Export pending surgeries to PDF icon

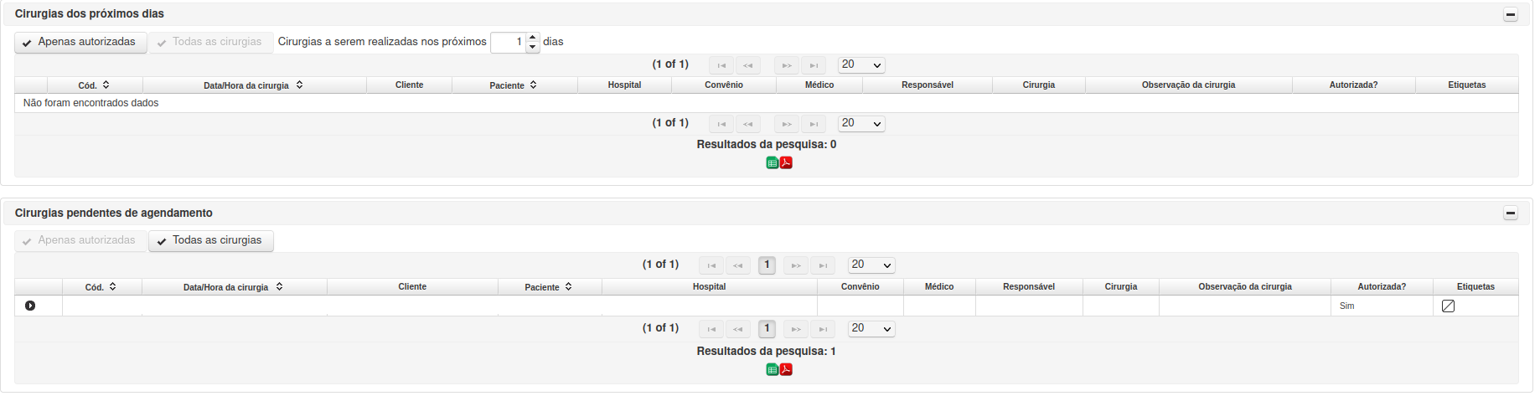pos(786,369)
